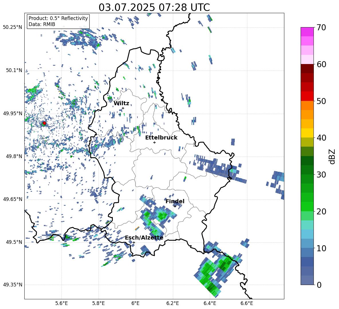339x309 pixels.
Task: Click the longitude label 6.6°E
Action: tap(247, 303)
